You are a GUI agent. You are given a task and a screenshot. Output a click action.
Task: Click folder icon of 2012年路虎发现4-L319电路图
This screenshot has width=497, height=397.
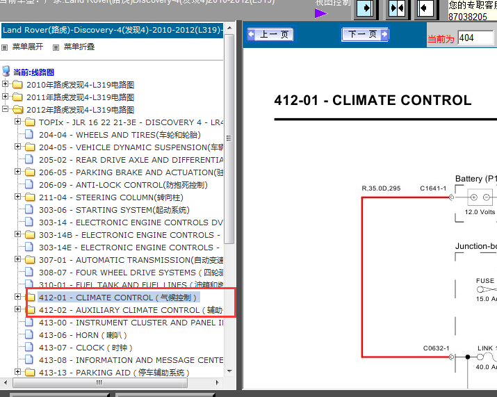17,109
